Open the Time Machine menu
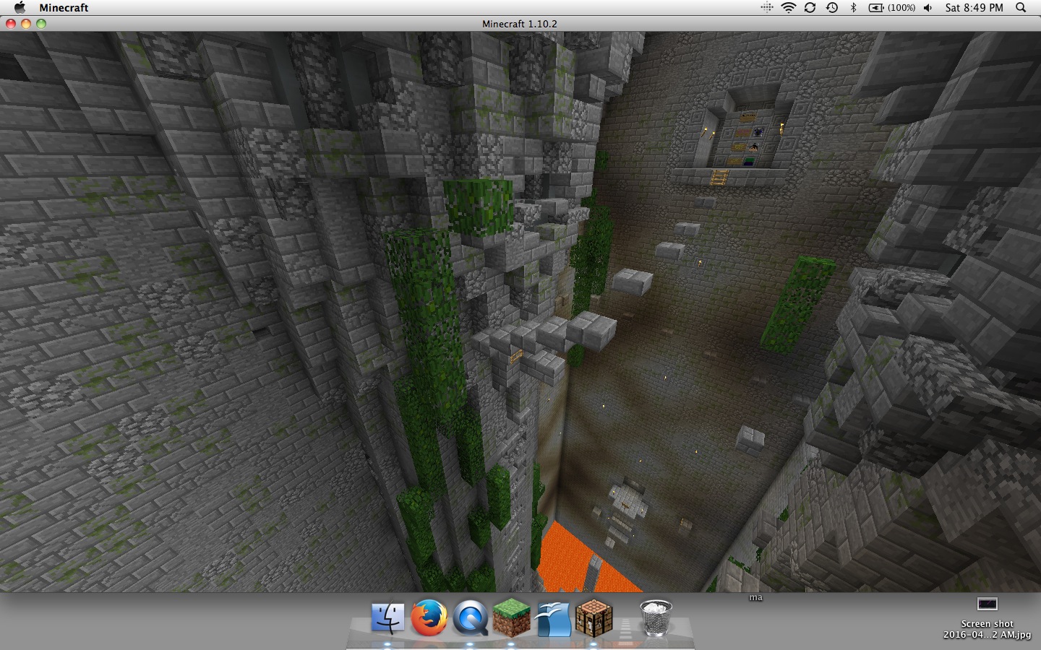Viewport: 1041px width, 650px height. click(832, 7)
